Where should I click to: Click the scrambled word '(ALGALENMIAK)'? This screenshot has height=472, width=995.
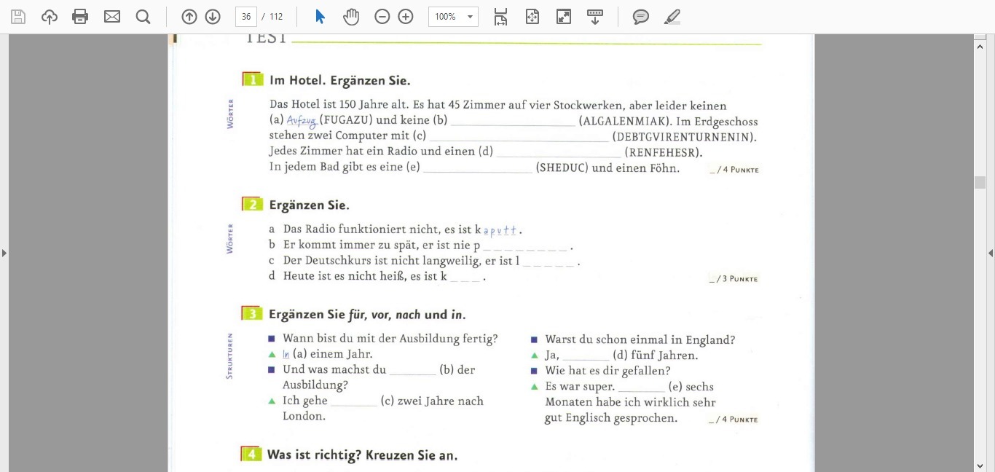point(624,122)
